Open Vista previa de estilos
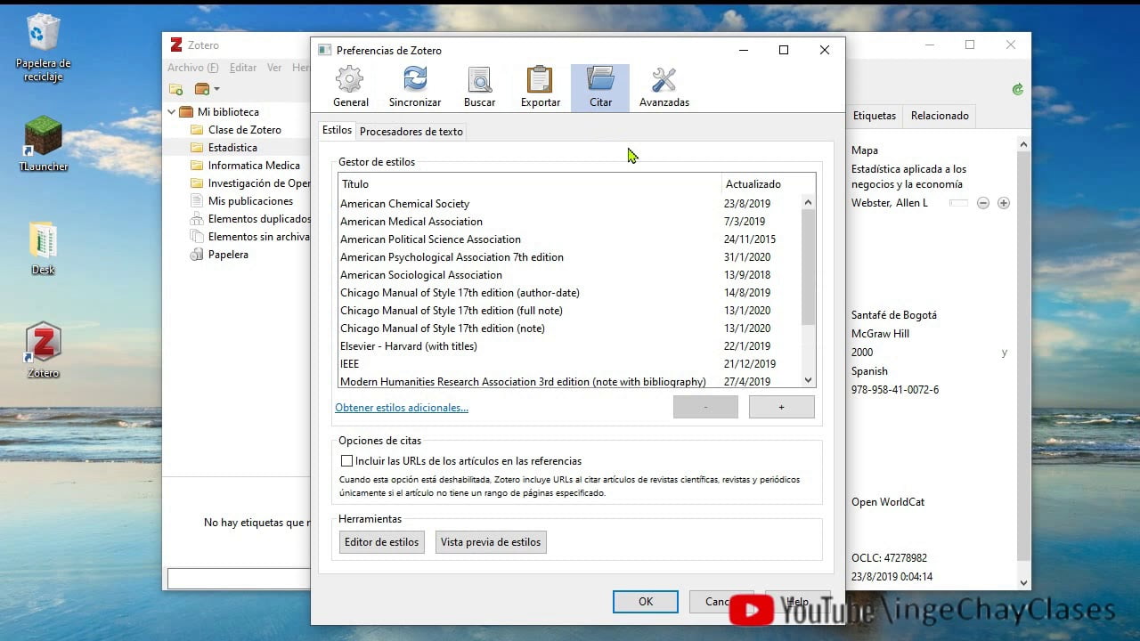Image resolution: width=1140 pixels, height=641 pixels. 491,542
